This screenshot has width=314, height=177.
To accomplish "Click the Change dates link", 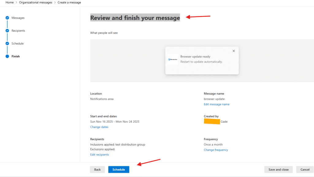I will tap(99, 127).
